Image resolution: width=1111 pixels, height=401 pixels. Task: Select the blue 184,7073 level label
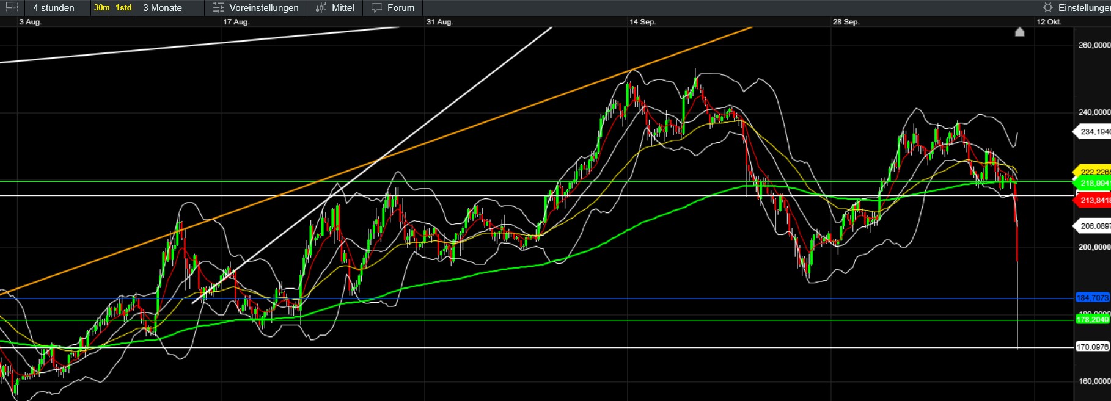click(1093, 298)
